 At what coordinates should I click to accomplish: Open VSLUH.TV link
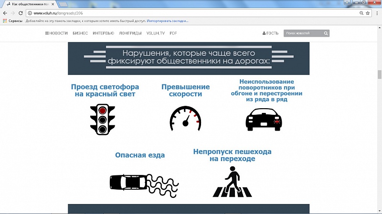[155, 33]
